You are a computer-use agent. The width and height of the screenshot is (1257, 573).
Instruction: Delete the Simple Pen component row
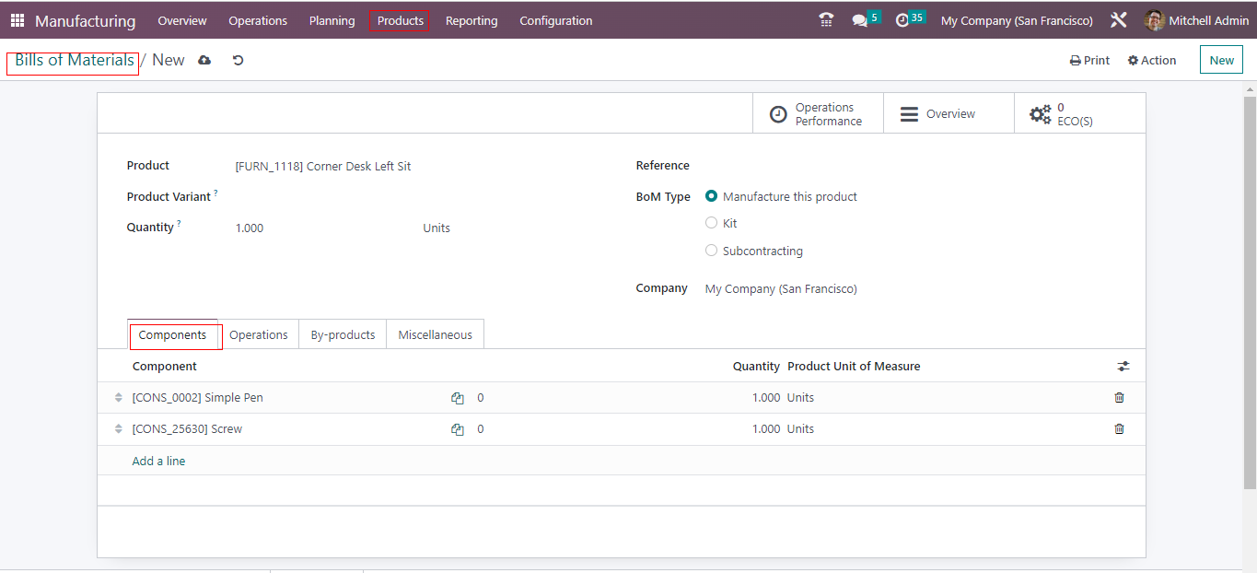pos(1119,398)
